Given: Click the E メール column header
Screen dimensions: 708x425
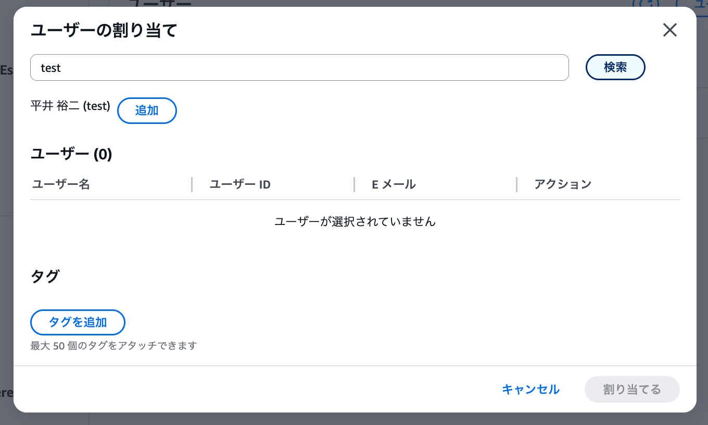Looking at the screenshot, I should pyautogui.click(x=394, y=184).
